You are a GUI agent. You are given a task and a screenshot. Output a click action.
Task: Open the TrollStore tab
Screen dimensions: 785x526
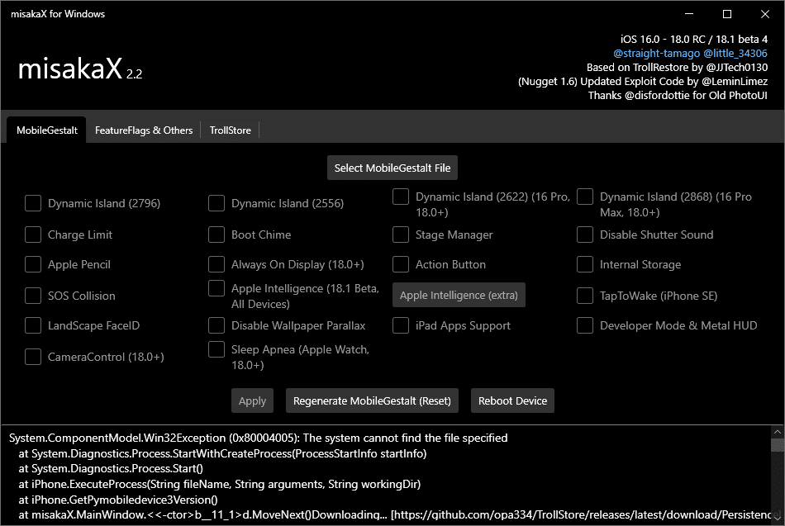pos(230,130)
